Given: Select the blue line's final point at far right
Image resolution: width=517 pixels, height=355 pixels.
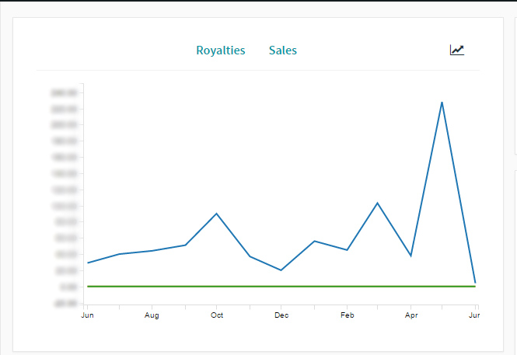Looking at the screenshot, I should tap(474, 283).
